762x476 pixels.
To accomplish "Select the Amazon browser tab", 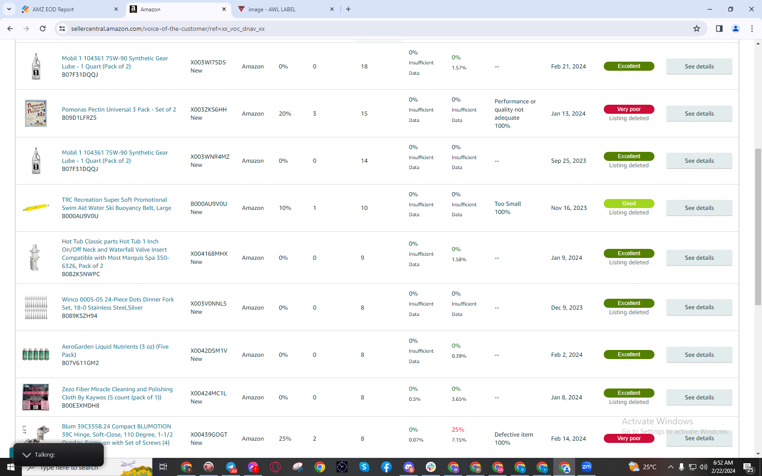I will (x=178, y=9).
